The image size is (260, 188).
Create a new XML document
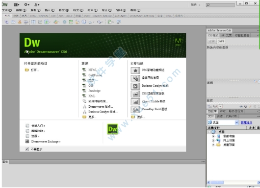pyautogui.click(x=89, y=96)
